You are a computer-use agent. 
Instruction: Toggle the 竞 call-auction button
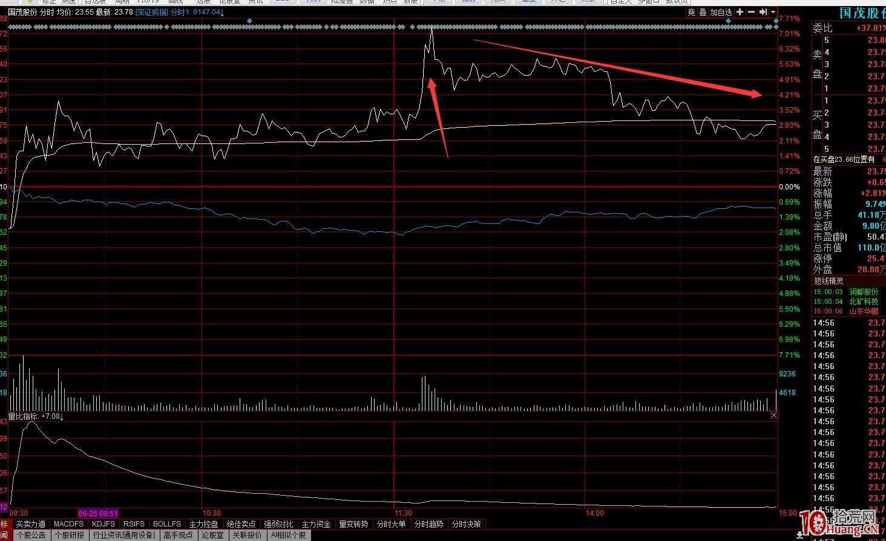[x=691, y=12]
